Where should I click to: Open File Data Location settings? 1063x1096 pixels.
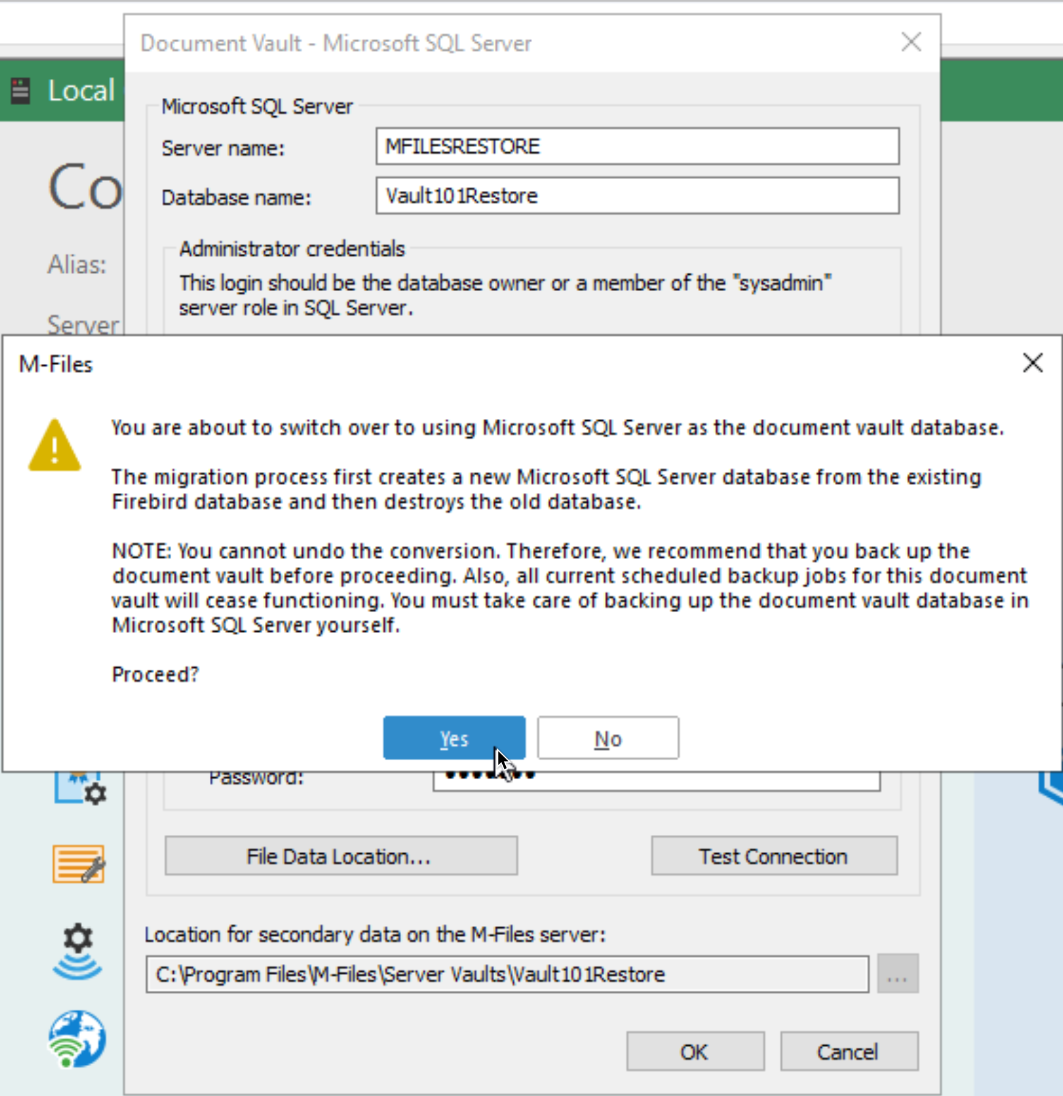pyautogui.click(x=341, y=856)
